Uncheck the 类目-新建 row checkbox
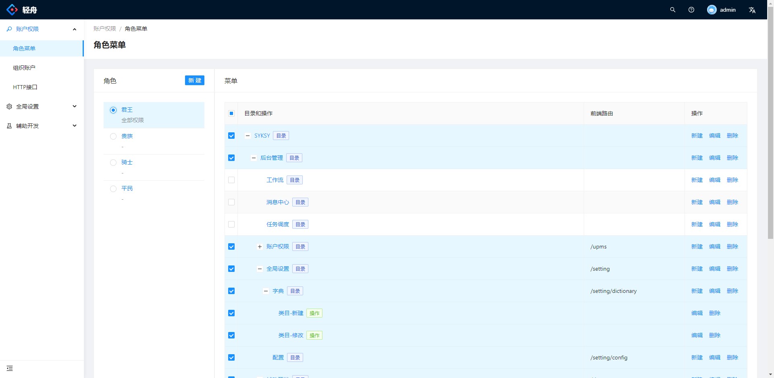 (231, 313)
